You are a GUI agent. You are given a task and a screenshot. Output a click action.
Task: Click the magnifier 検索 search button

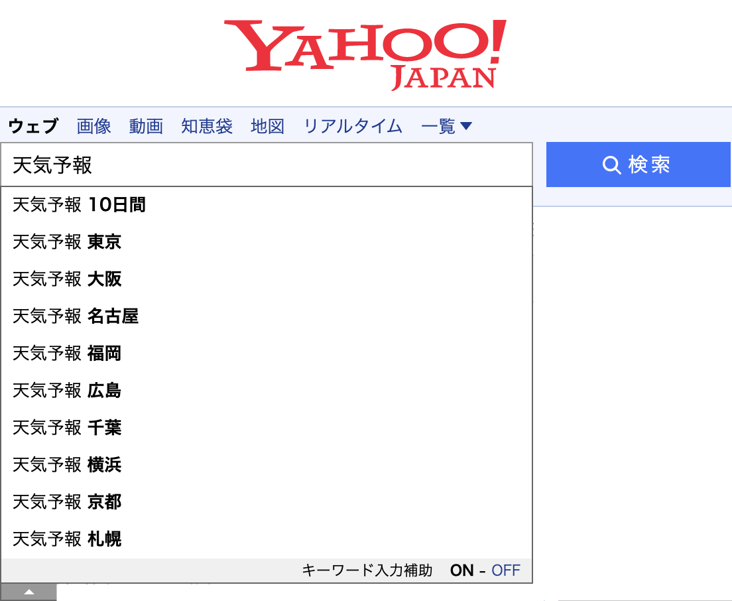tap(638, 165)
